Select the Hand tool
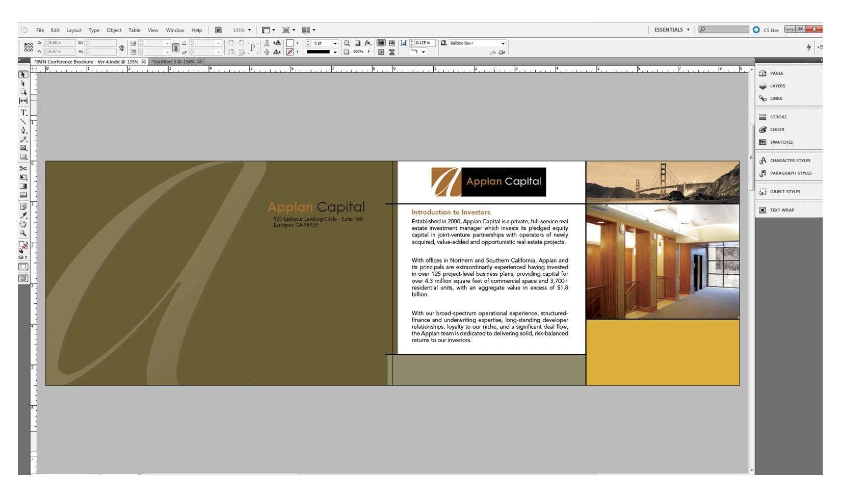Viewport: 841px width, 497px height. point(23,224)
